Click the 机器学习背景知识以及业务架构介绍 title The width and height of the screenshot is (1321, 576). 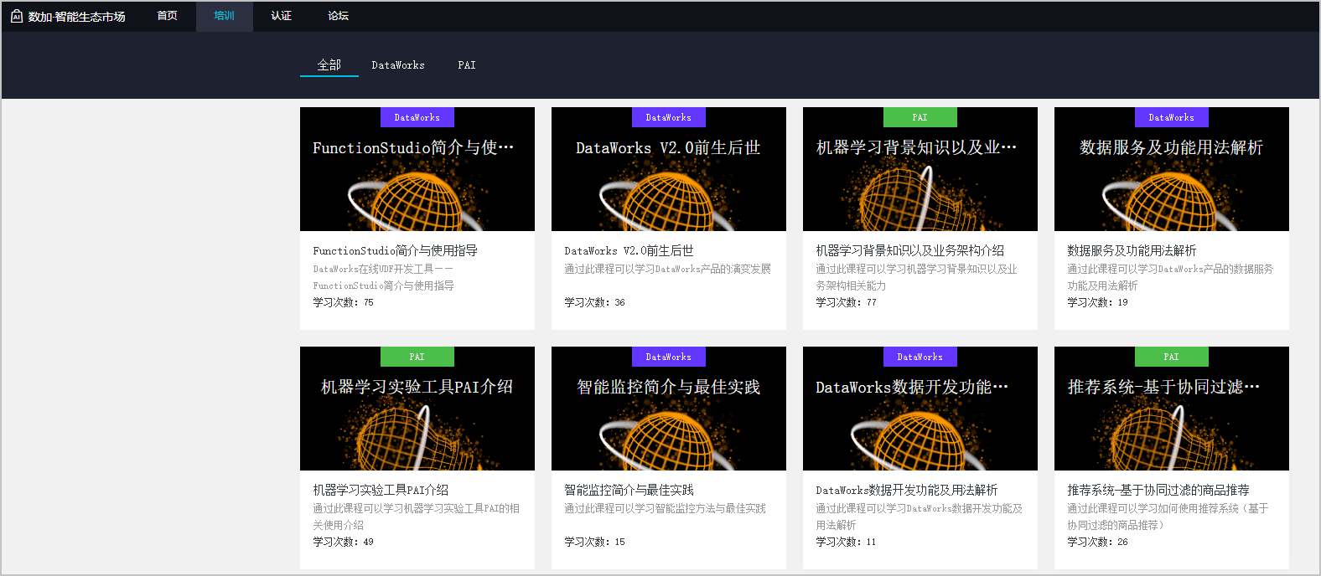(909, 250)
